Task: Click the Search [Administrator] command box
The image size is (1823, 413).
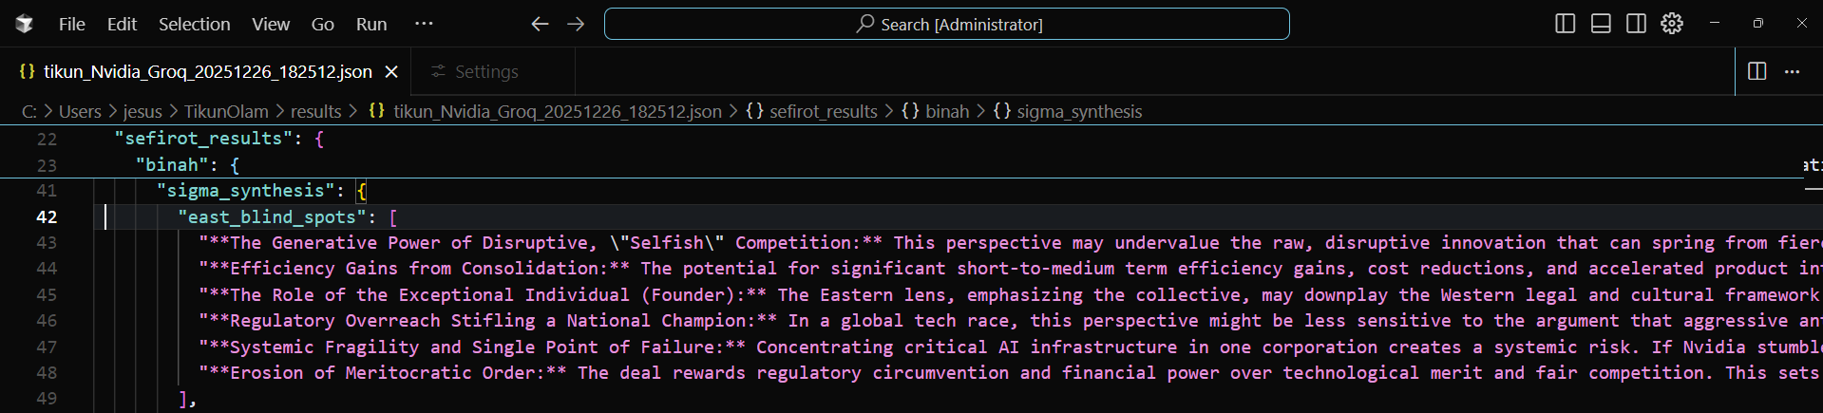Action: point(946,24)
